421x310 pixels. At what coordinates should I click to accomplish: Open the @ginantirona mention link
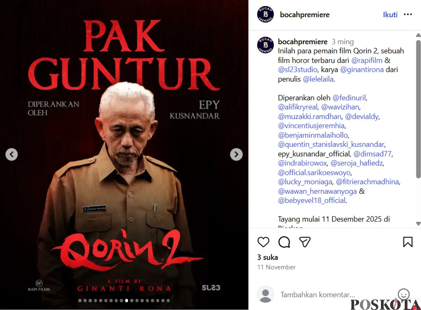point(362,70)
